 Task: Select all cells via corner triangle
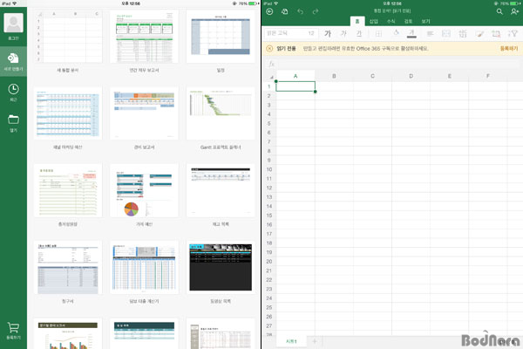pyautogui.click(x=272, y=77)
